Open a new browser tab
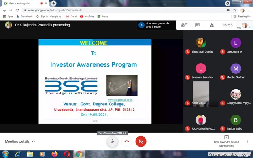This screenshot has height=158, width=253. pyautogui.click(x=54, y=3)
